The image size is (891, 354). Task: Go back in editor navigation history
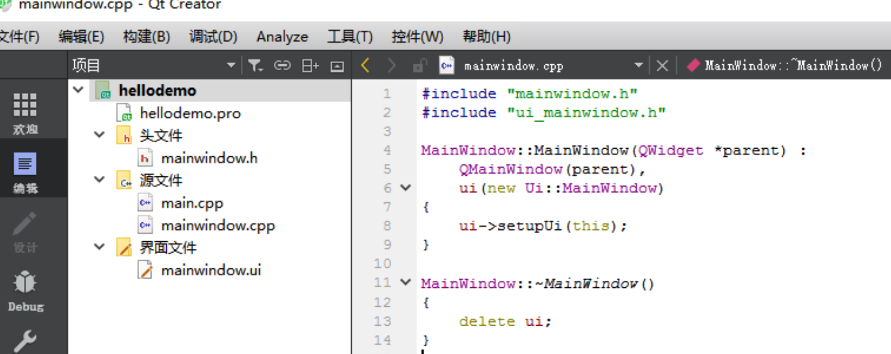click(366, 66)
